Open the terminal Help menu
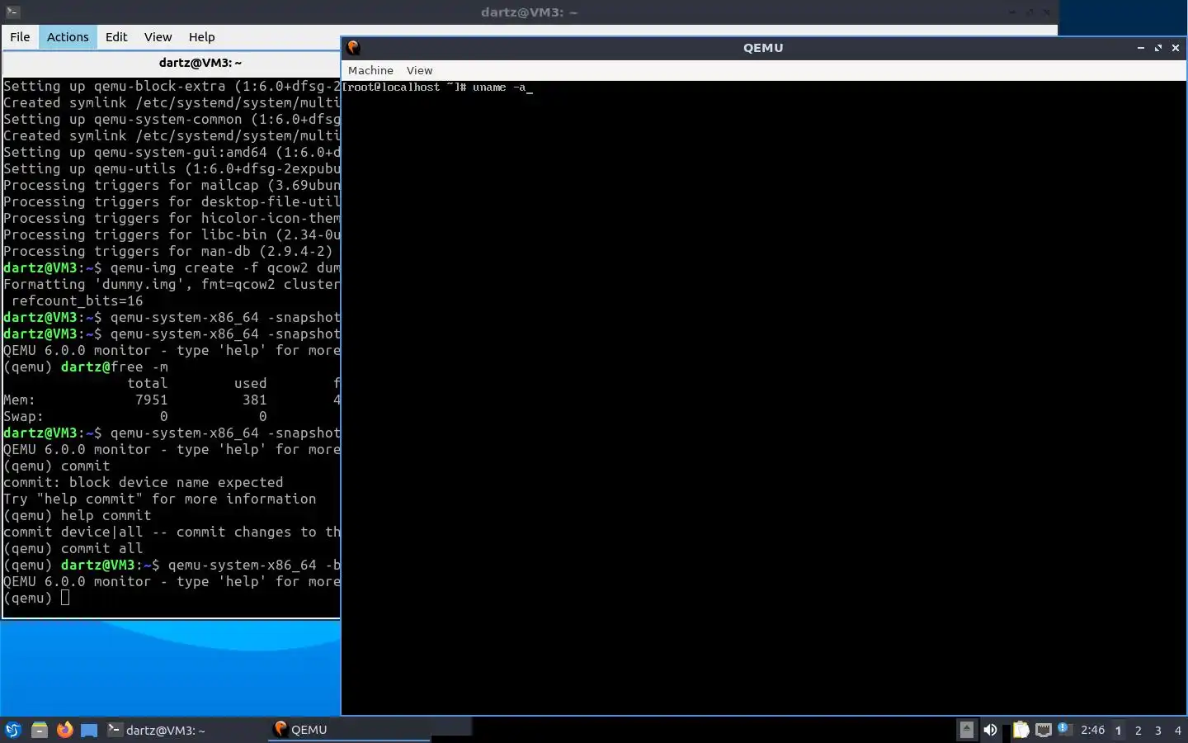Image resolution: width=1188 pixels, height=743 pixels. tap(201, 37)
